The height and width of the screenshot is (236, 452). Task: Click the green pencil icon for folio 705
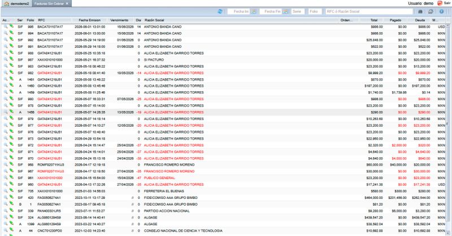11,190
